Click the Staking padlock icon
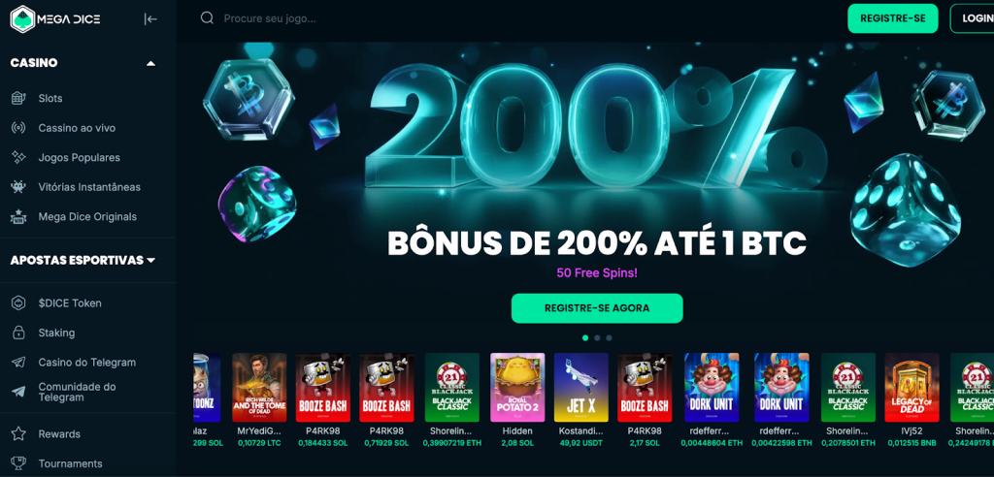This screenshot has height=477, width=994. (x=19, y=333)
